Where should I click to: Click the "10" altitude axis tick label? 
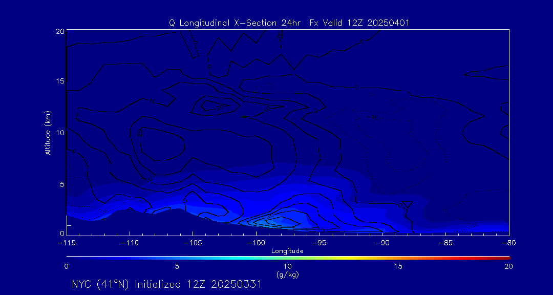point(60,133)
